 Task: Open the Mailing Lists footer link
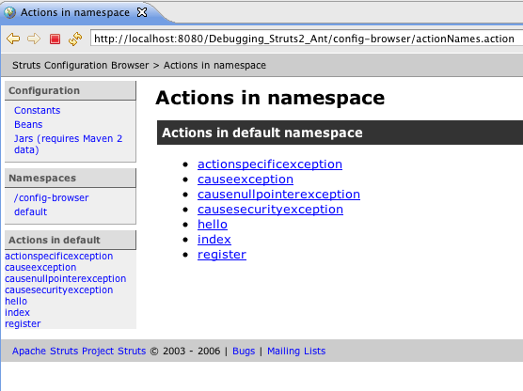(x=296, y=351)
